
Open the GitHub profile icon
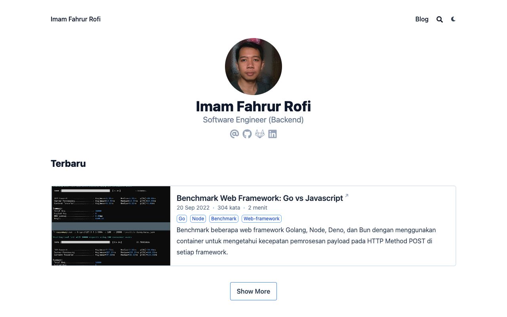click(x=247, y=134)
